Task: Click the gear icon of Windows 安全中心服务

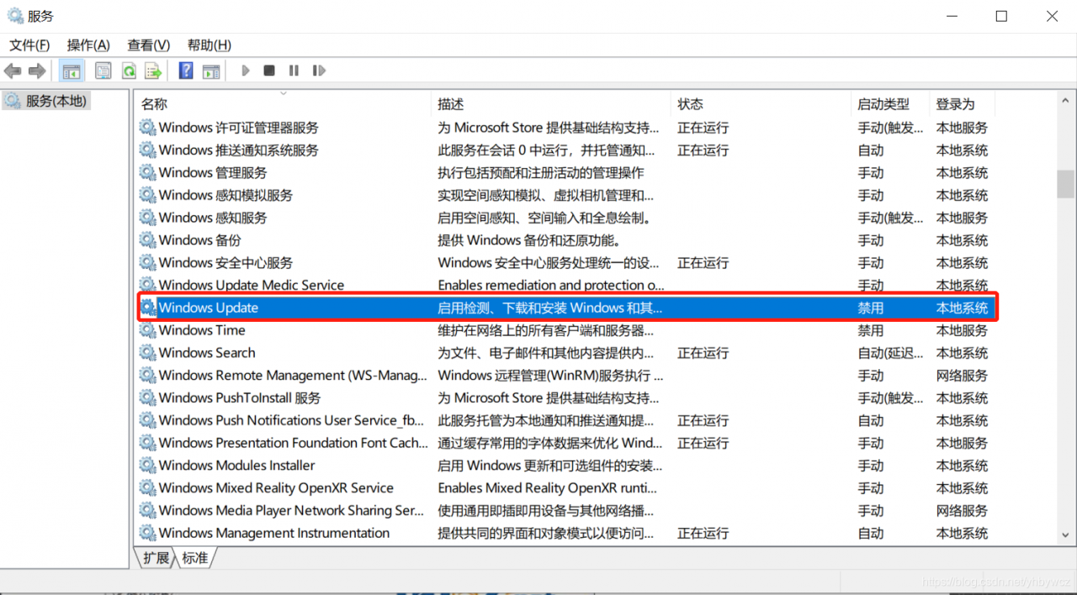Action: click(147, 263)
